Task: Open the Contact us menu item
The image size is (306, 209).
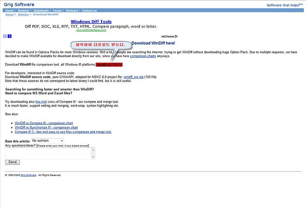Action: (89, 10)
